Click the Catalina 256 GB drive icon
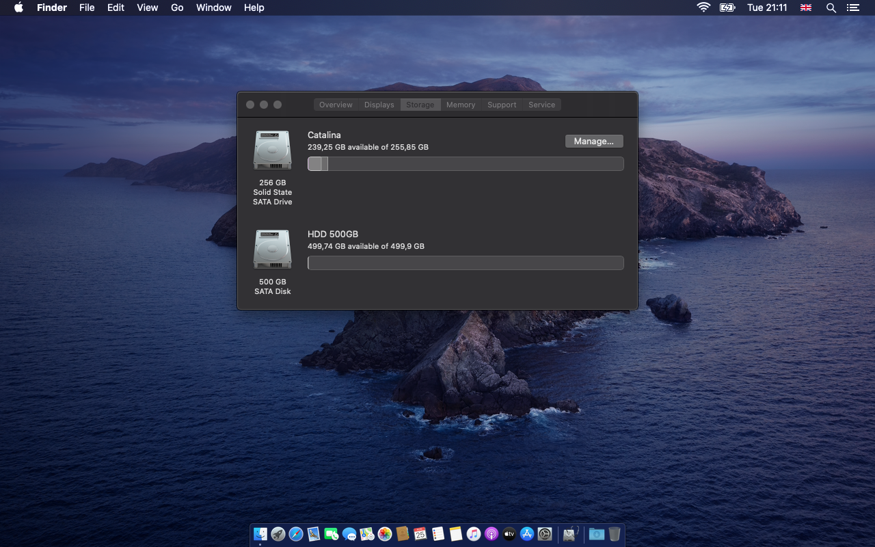The image size is (875, 547). [x=272, y=150]
